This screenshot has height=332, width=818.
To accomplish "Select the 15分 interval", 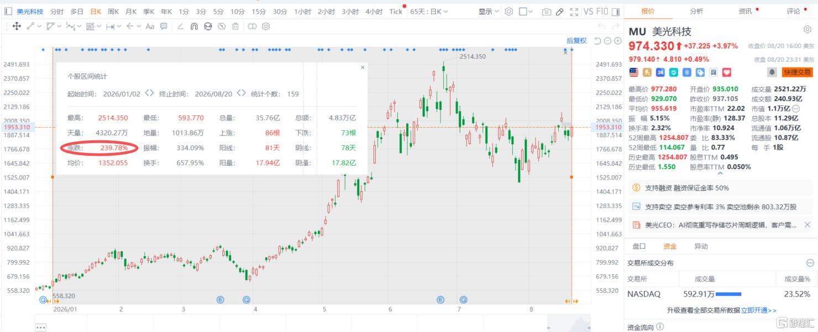I will click(x=258, y=12).
